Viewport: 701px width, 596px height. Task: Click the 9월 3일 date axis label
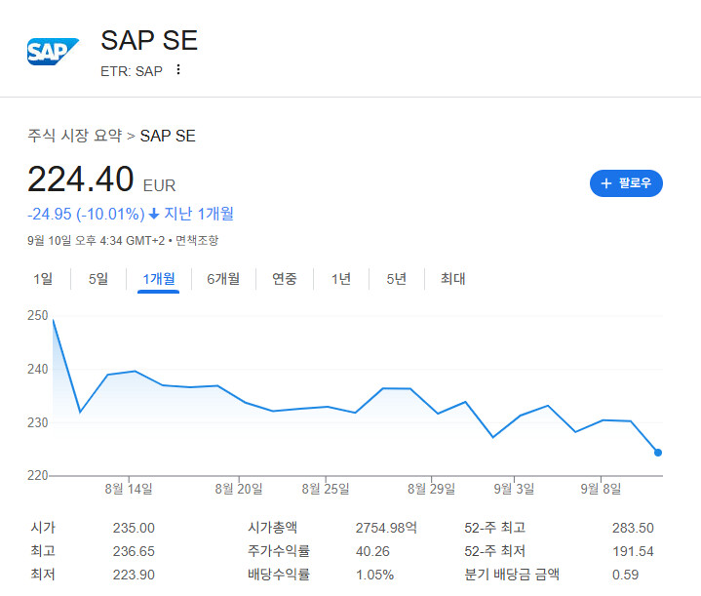pyautogui.click(x=513, y=488)
